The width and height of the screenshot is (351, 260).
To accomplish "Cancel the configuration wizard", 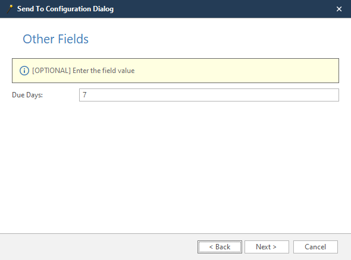I will point(315,247).
